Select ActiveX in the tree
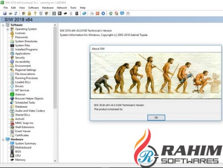223x168 pixels. click(20, 119)
